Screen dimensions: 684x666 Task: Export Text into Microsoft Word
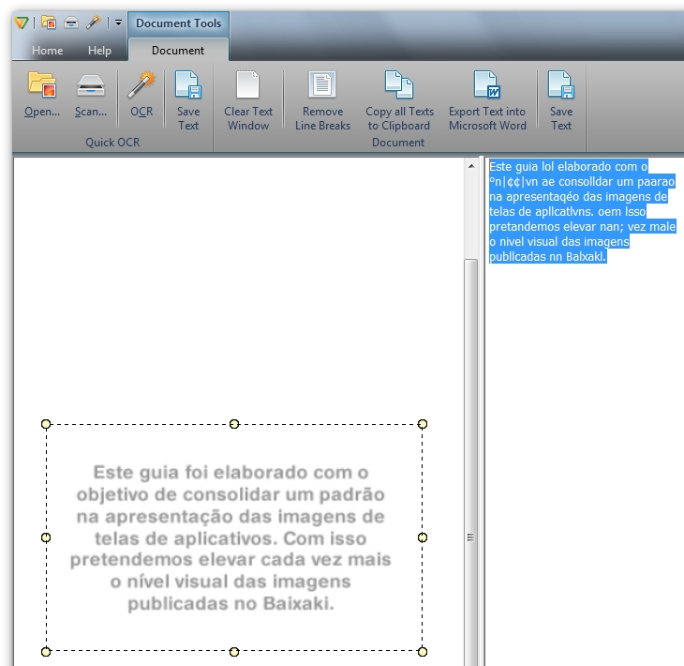pyautogui.click(x=487, y=100)
